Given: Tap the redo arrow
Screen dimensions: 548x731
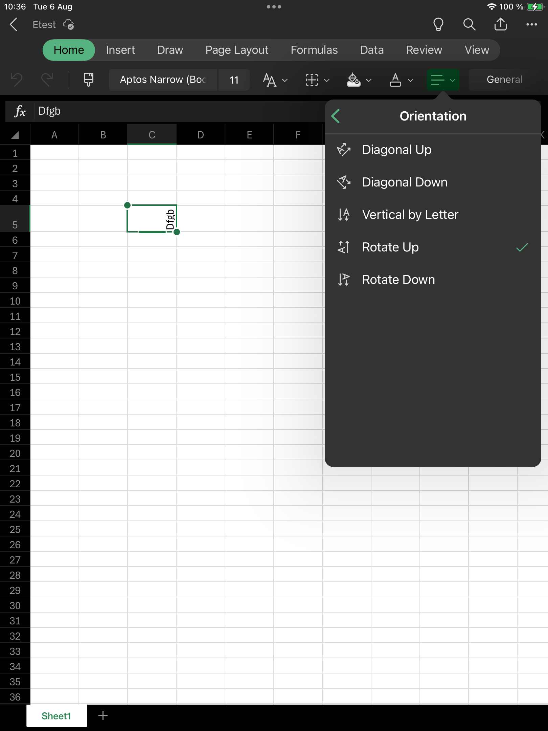Looking at the screenshot, I should click(x=47, y=80).
